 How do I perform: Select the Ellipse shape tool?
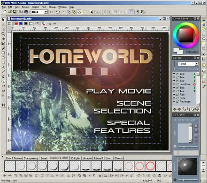coord(3,58)
